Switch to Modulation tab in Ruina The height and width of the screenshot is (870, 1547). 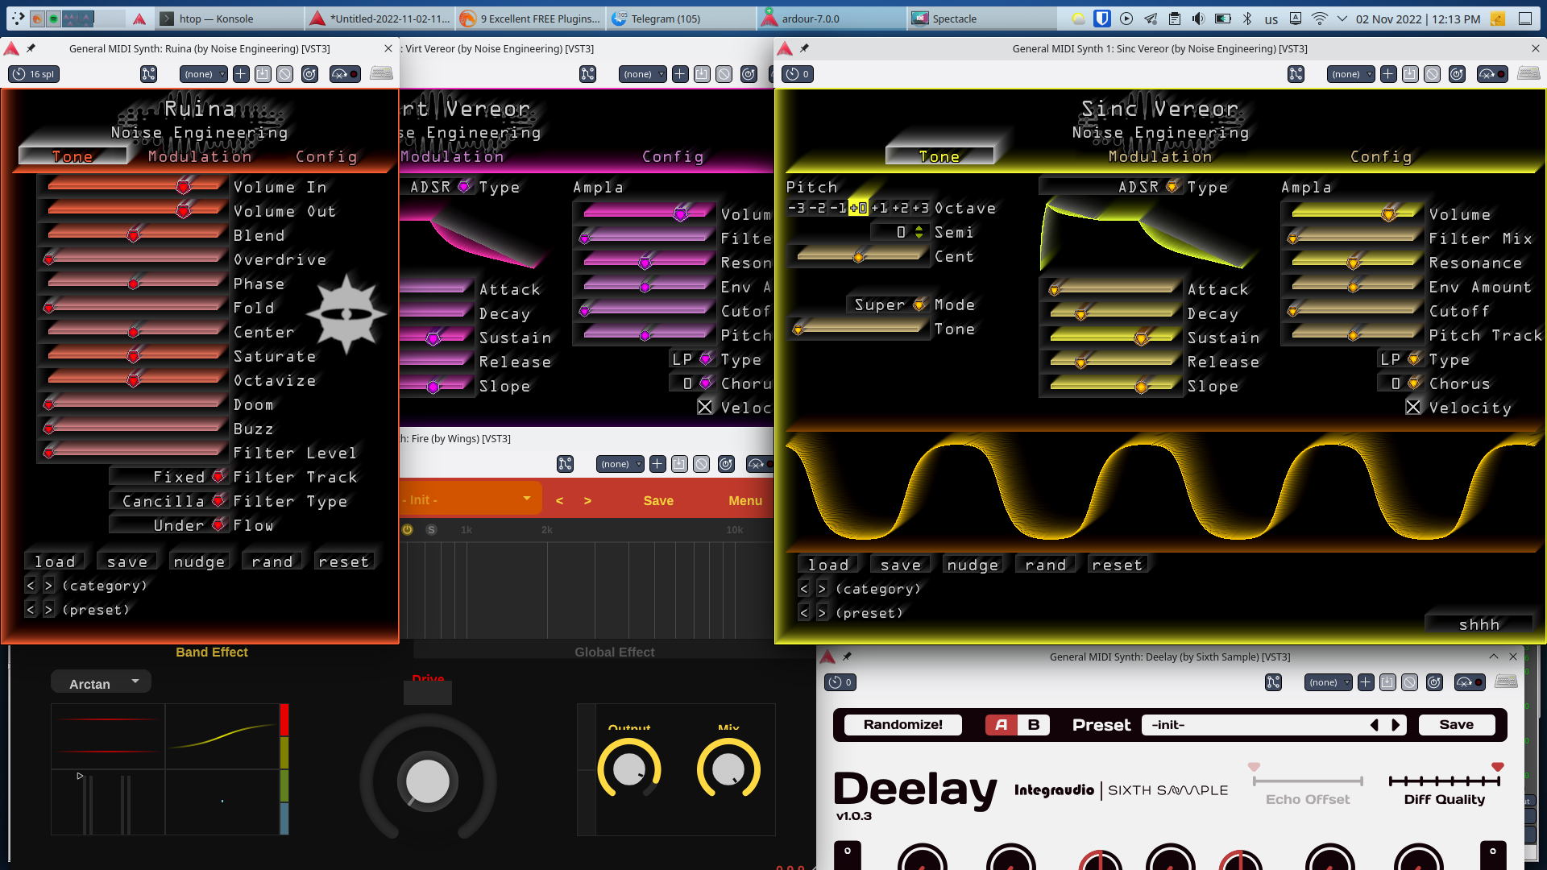(200, 156)
